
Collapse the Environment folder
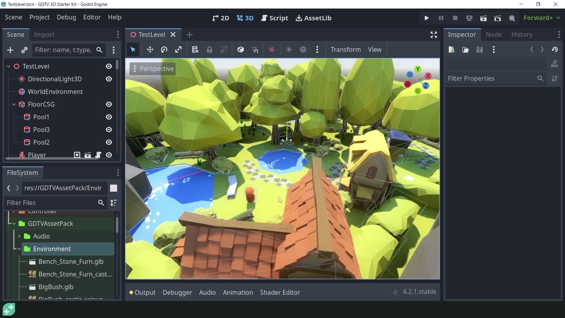click(x=19, y=249)
